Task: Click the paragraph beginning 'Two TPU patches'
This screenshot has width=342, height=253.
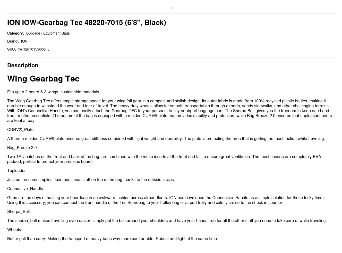Action: click(164, 159)
